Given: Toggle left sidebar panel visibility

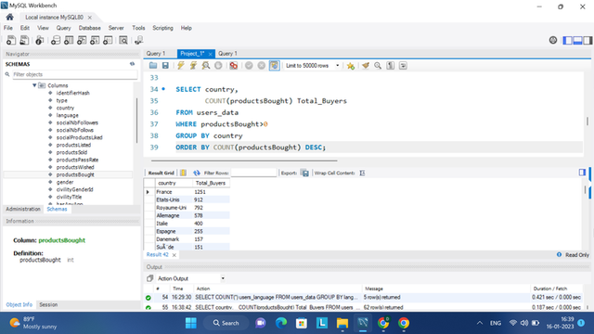Looking at the screenshot, I should point(567,40).
